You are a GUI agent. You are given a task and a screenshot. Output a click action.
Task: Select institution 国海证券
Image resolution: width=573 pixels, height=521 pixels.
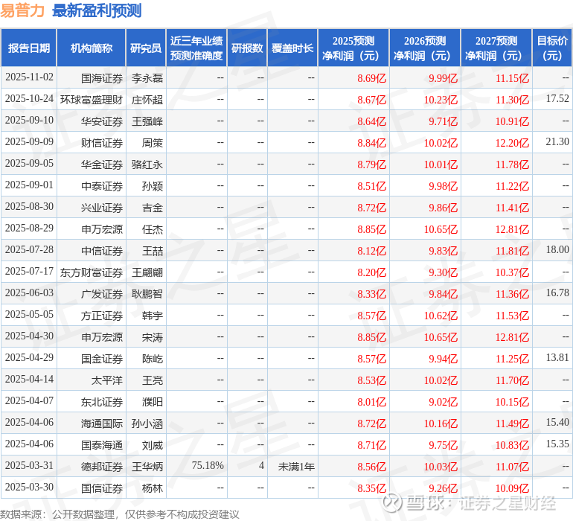(x=102, y=78)
